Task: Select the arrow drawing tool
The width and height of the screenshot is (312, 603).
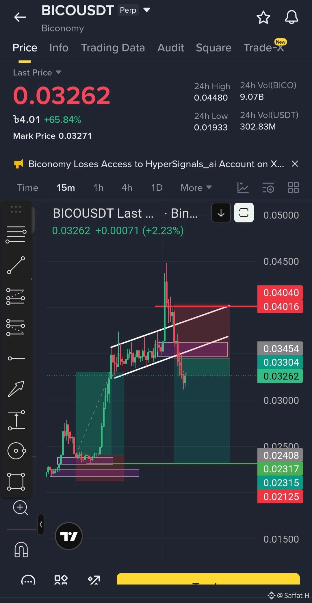Action: 16,389
